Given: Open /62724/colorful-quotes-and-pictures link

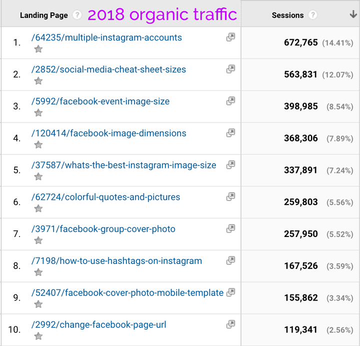Looking at the screenshot, I should pos(105,197).
